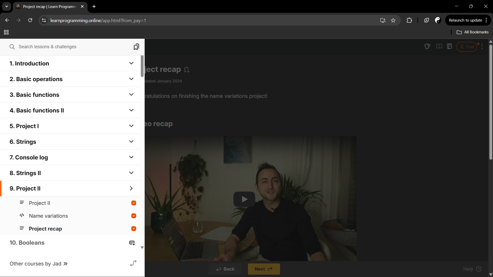Screen dimensions: 493x277
Task: Toggle the Project II lesson completion checkmark
Action: tap(134, 203)
